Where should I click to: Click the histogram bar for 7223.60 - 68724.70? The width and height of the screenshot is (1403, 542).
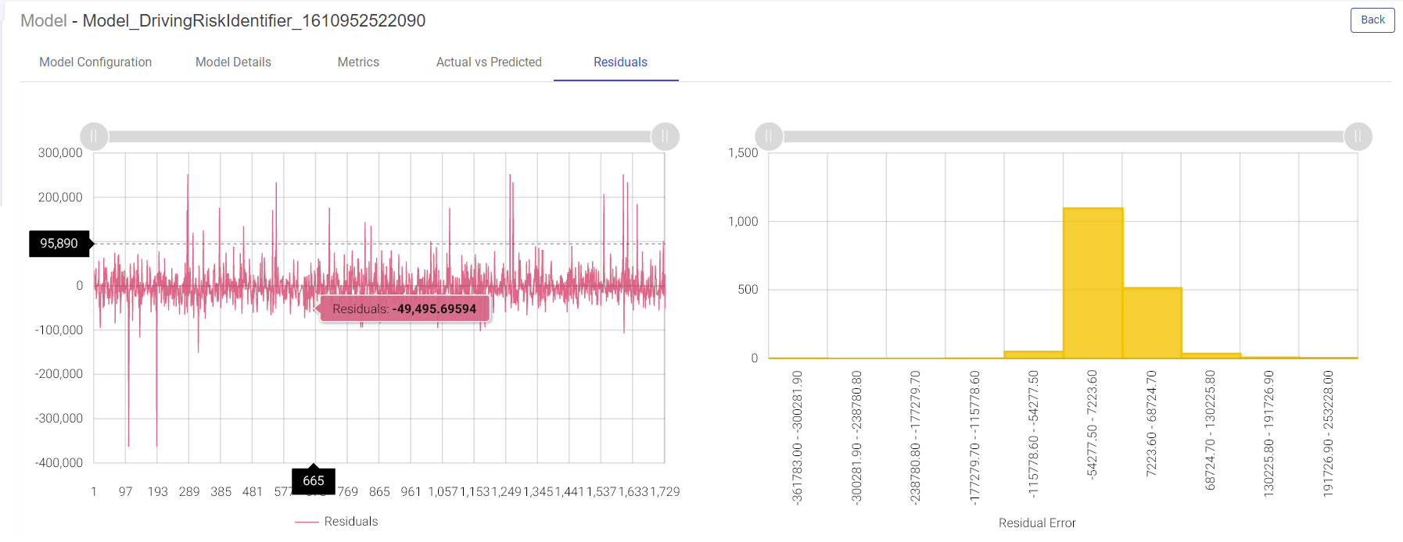(1152, 323)
